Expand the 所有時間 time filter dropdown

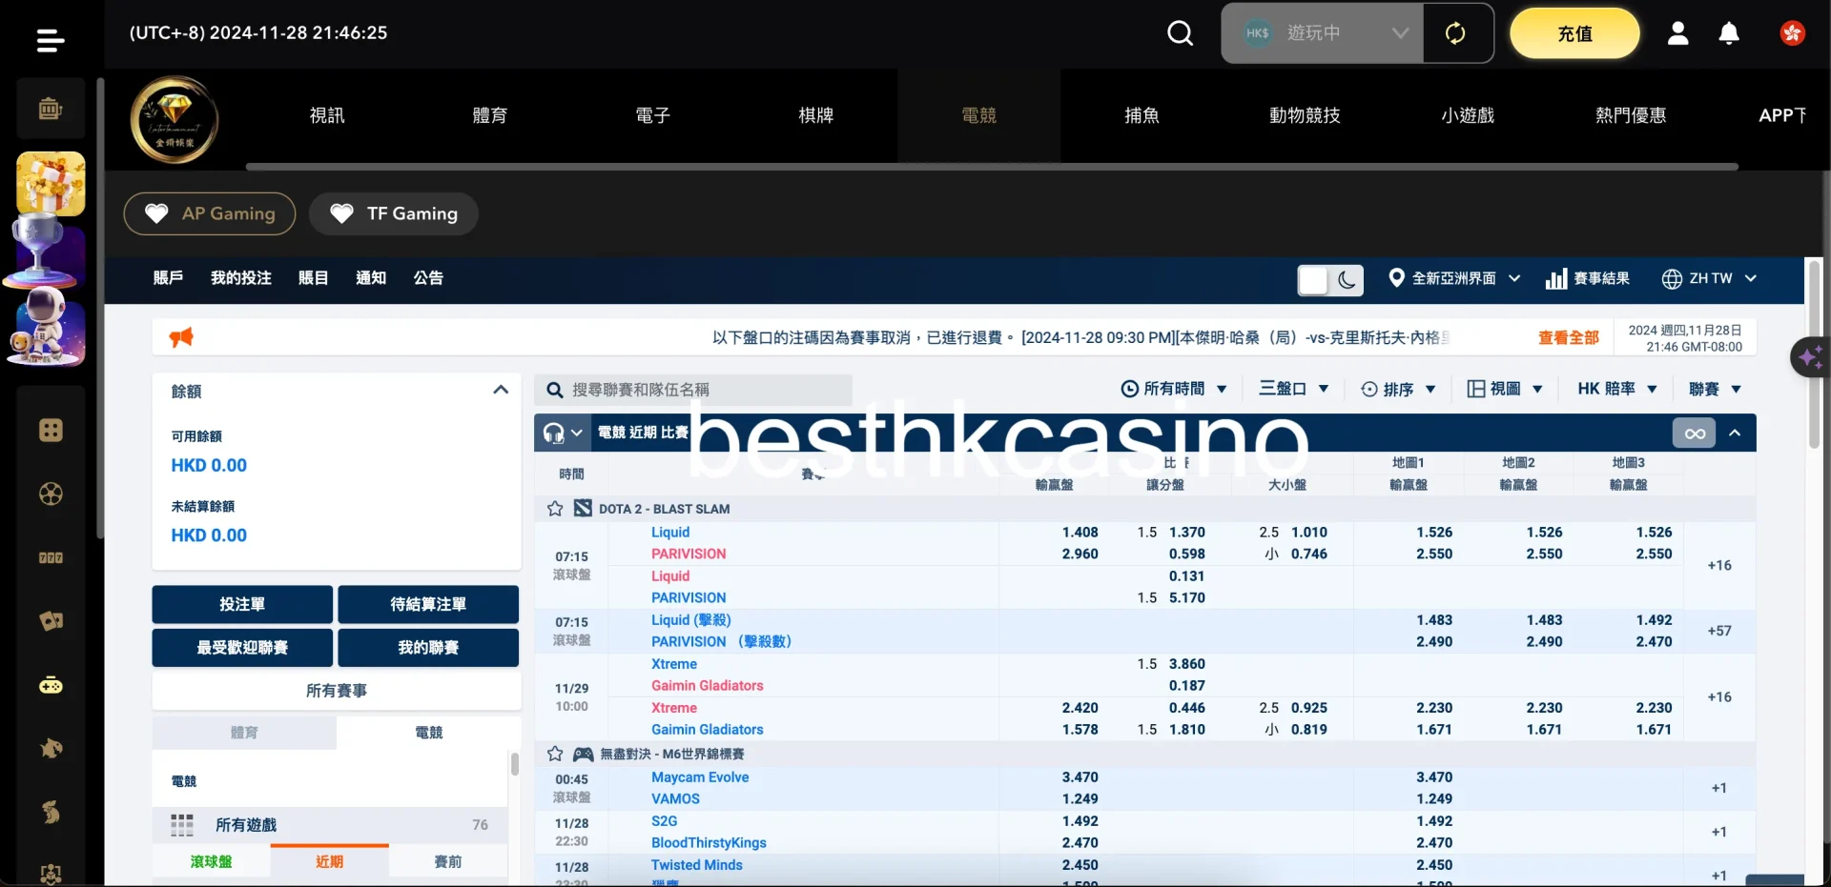coord(1174,389)
